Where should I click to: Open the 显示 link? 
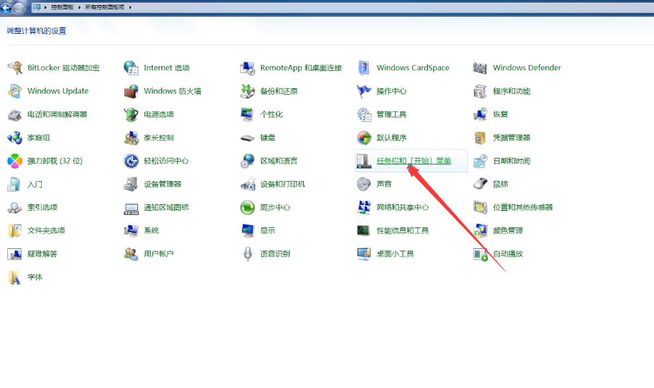tap(267, 231)
